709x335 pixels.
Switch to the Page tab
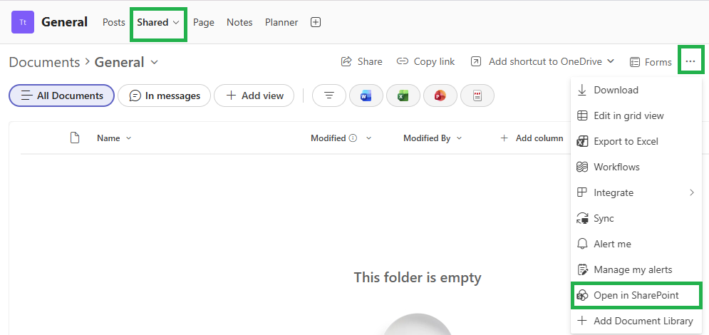tap(204, 22)
